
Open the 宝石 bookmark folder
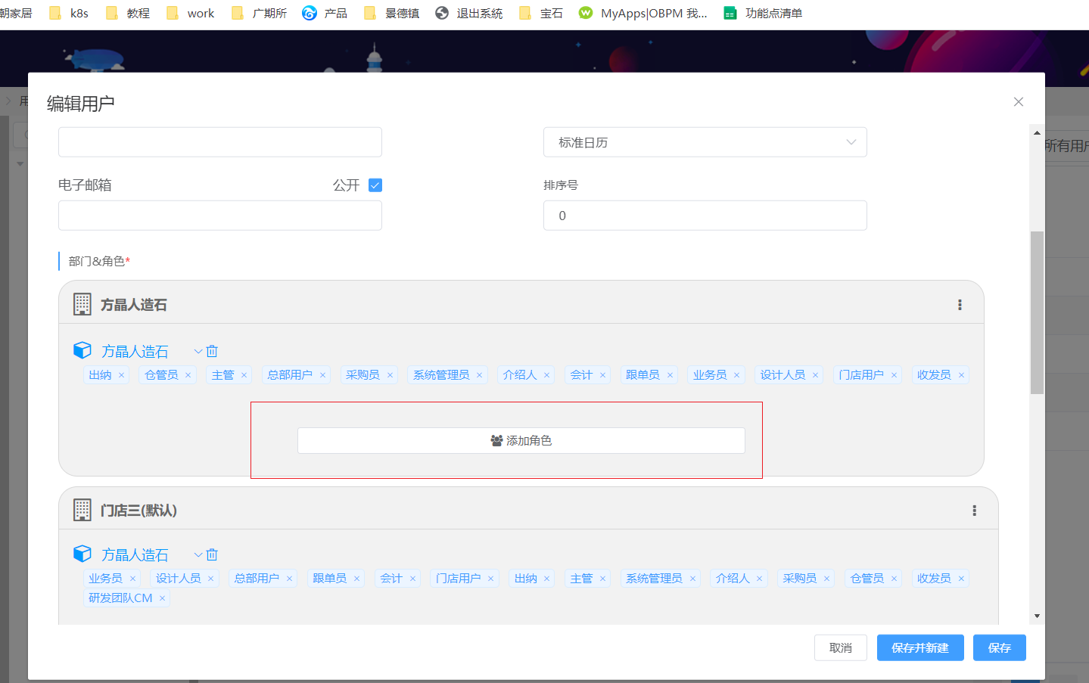click(x=541, y=13)
